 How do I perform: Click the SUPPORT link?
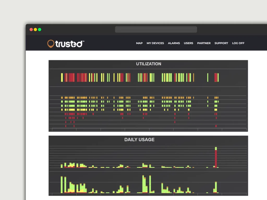221,43
